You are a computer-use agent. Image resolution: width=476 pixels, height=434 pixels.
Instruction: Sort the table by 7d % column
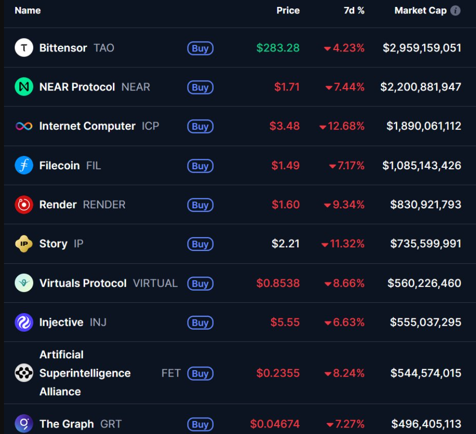pos(354,10)
